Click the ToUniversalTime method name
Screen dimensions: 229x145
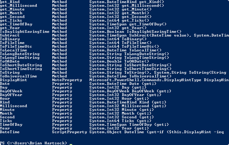pyautogui.click(x=18, y=76)
